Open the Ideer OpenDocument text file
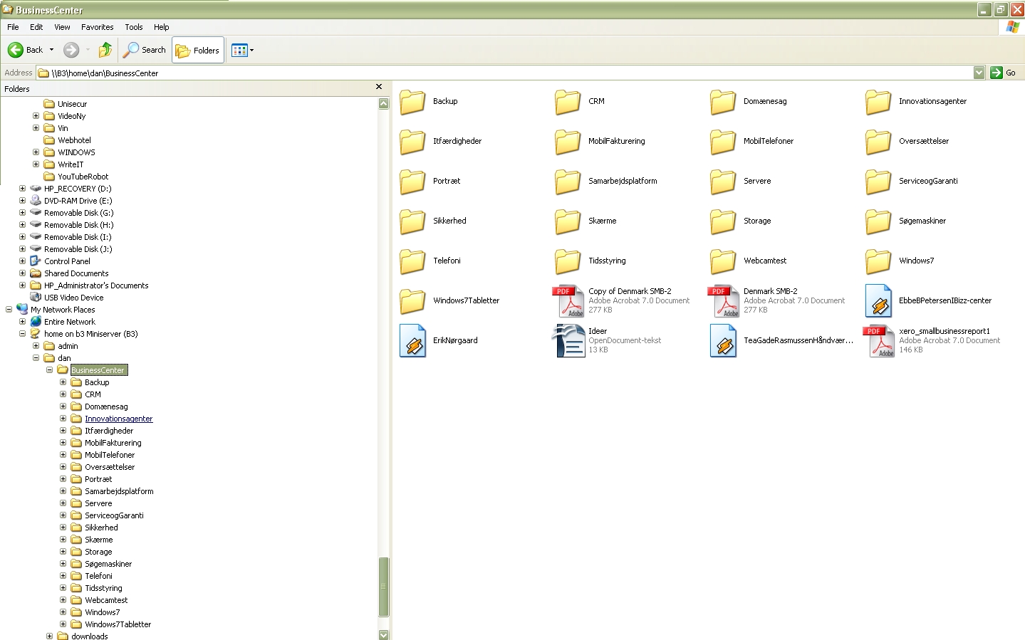This screenshot has height=640, width=1025. (569, 340)
